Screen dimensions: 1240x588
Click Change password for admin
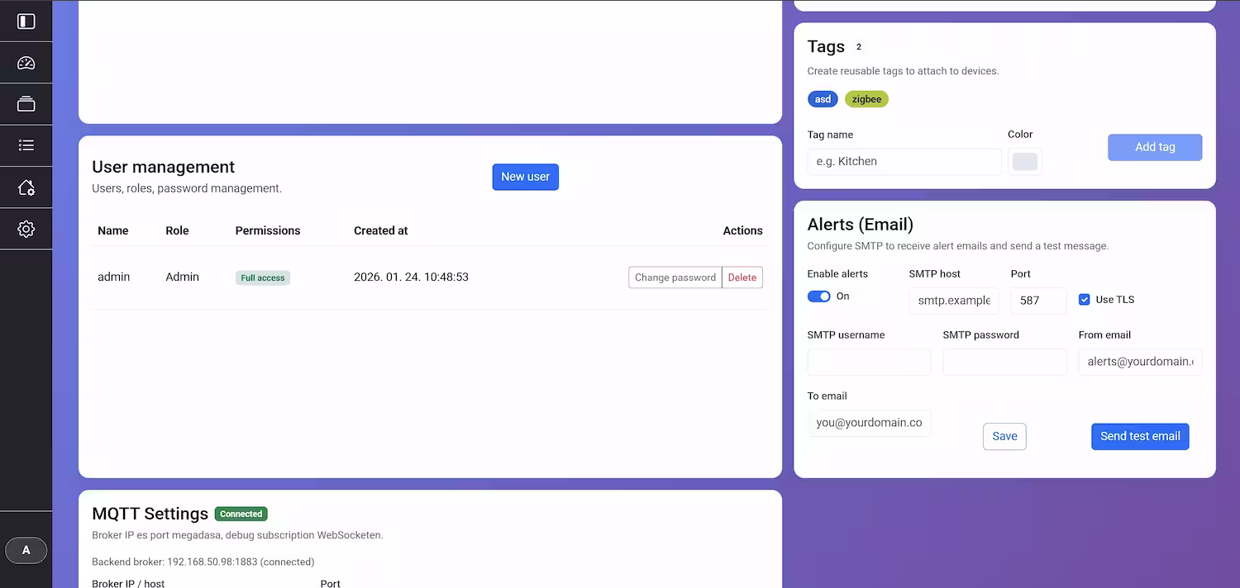(x=675, y=277)
